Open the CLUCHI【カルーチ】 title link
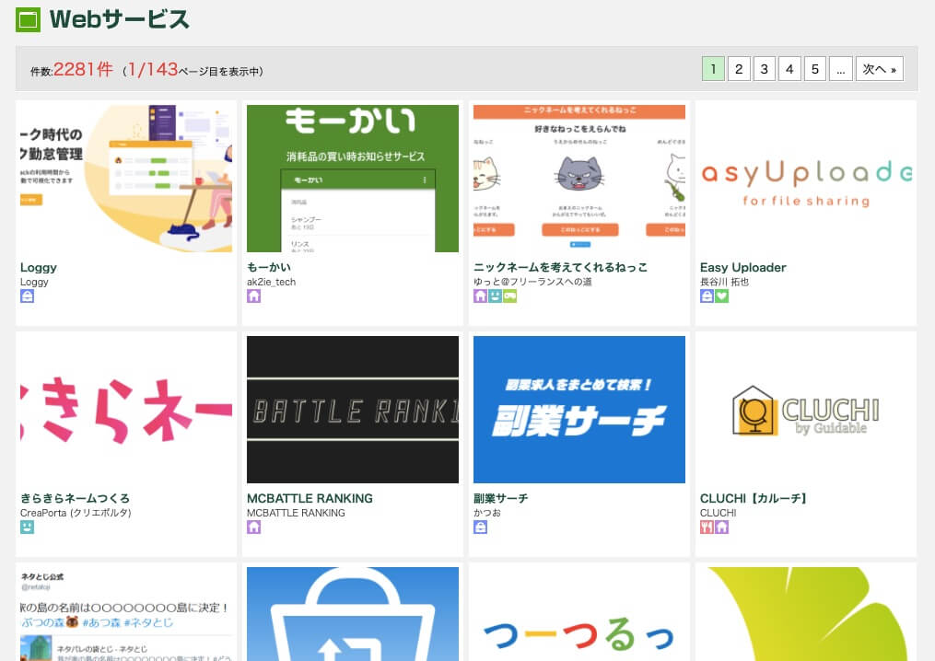 tap(754, 498)
